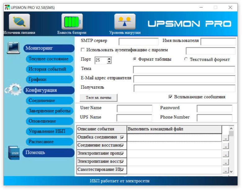Click the Phone Number input field
Screen dimensions: 242x190
pyautogui.click(x=214, y=118)
